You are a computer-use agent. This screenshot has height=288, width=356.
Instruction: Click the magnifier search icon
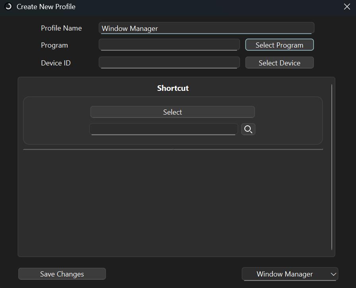[x=248, y=129]
